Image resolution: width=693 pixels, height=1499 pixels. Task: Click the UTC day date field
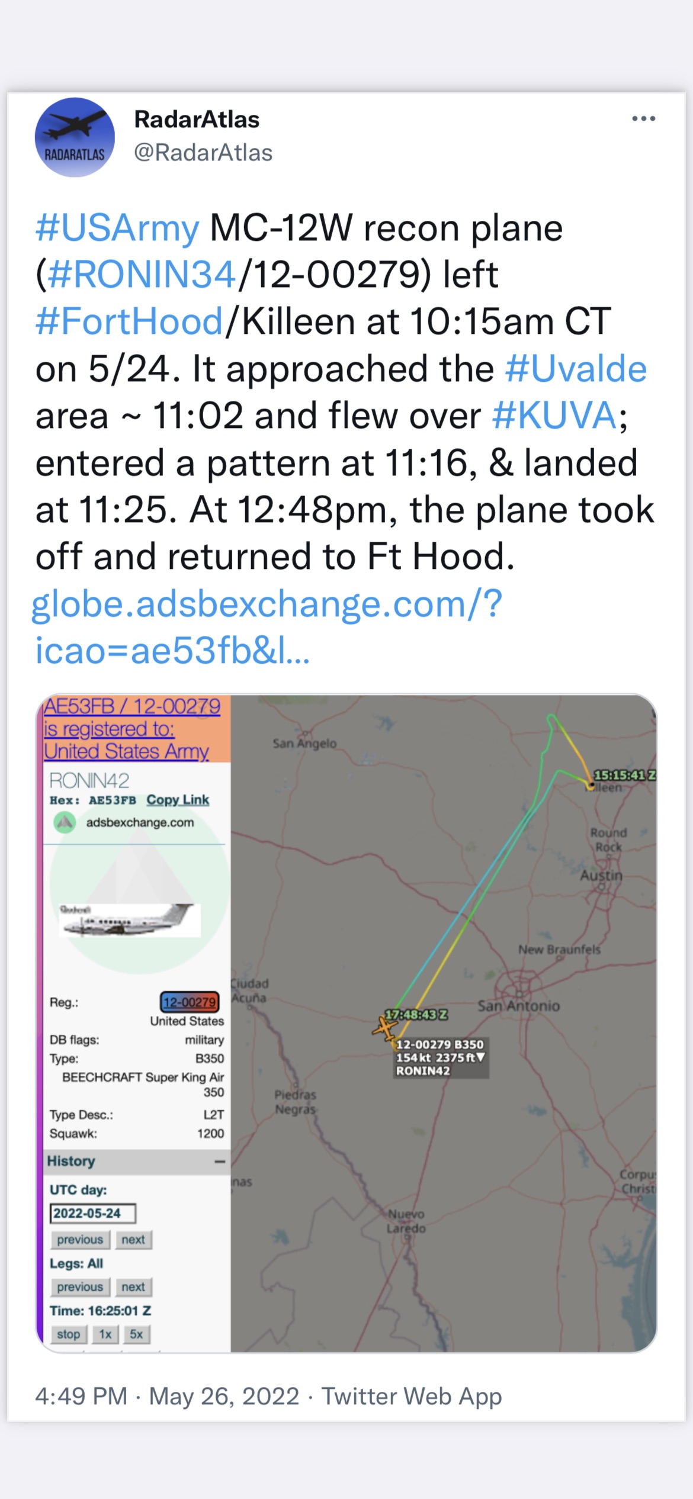pos(93,1214)
